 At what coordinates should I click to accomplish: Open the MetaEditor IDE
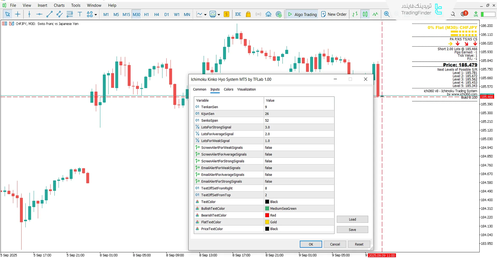(238, 14)
